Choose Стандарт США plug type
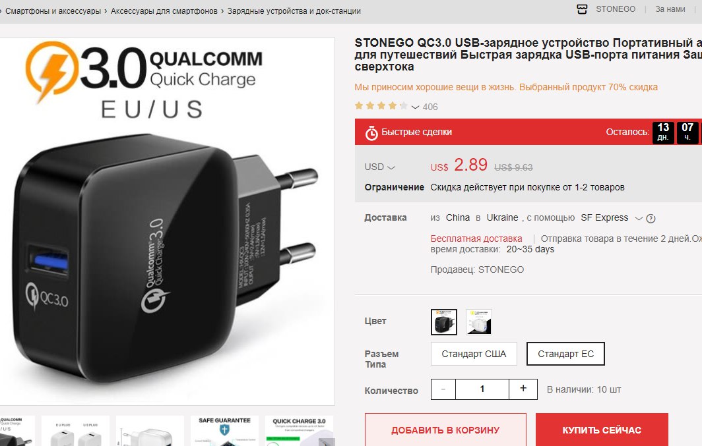Viewport: 702px width, 446px height. pyautogui.click(x=474, y=354)
